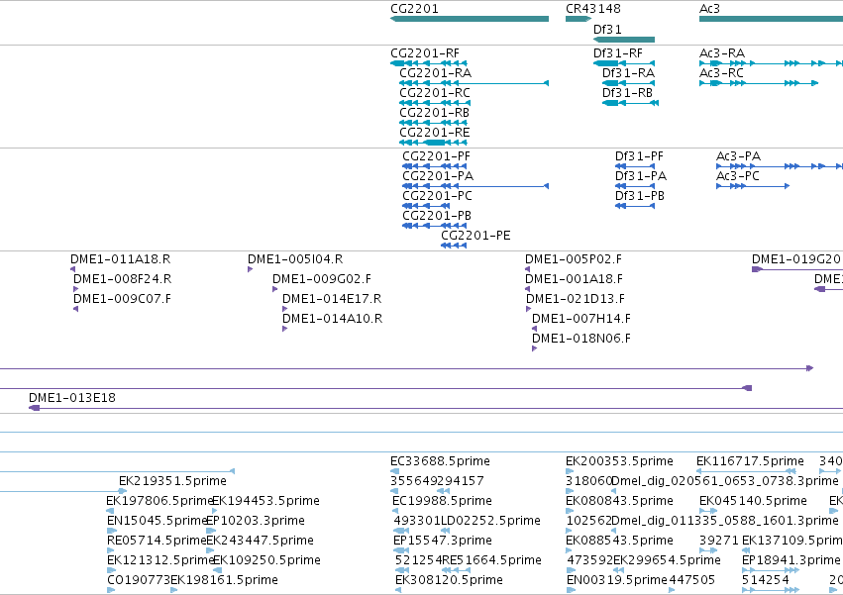Select transcript CG2201-RC
This screenshot has width=843, height=595.
coord(435,103)
